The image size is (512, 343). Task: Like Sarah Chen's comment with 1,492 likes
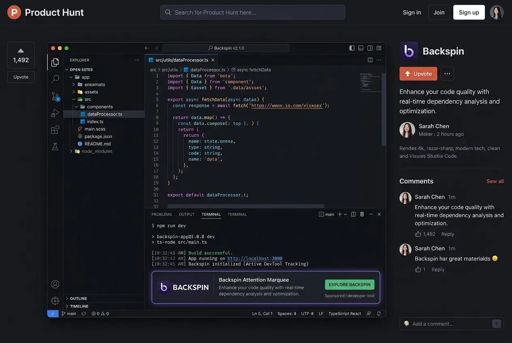[x=418, y=234]
